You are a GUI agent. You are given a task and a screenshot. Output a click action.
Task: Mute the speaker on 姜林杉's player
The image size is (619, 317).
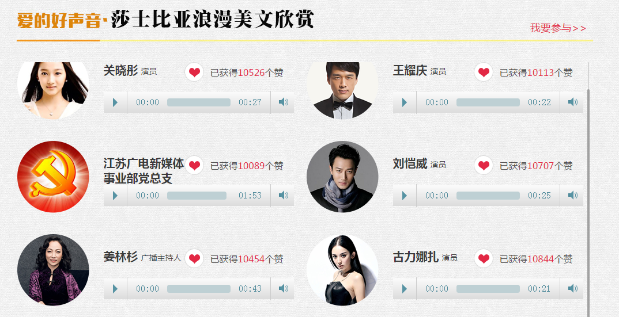pos(283,289)
